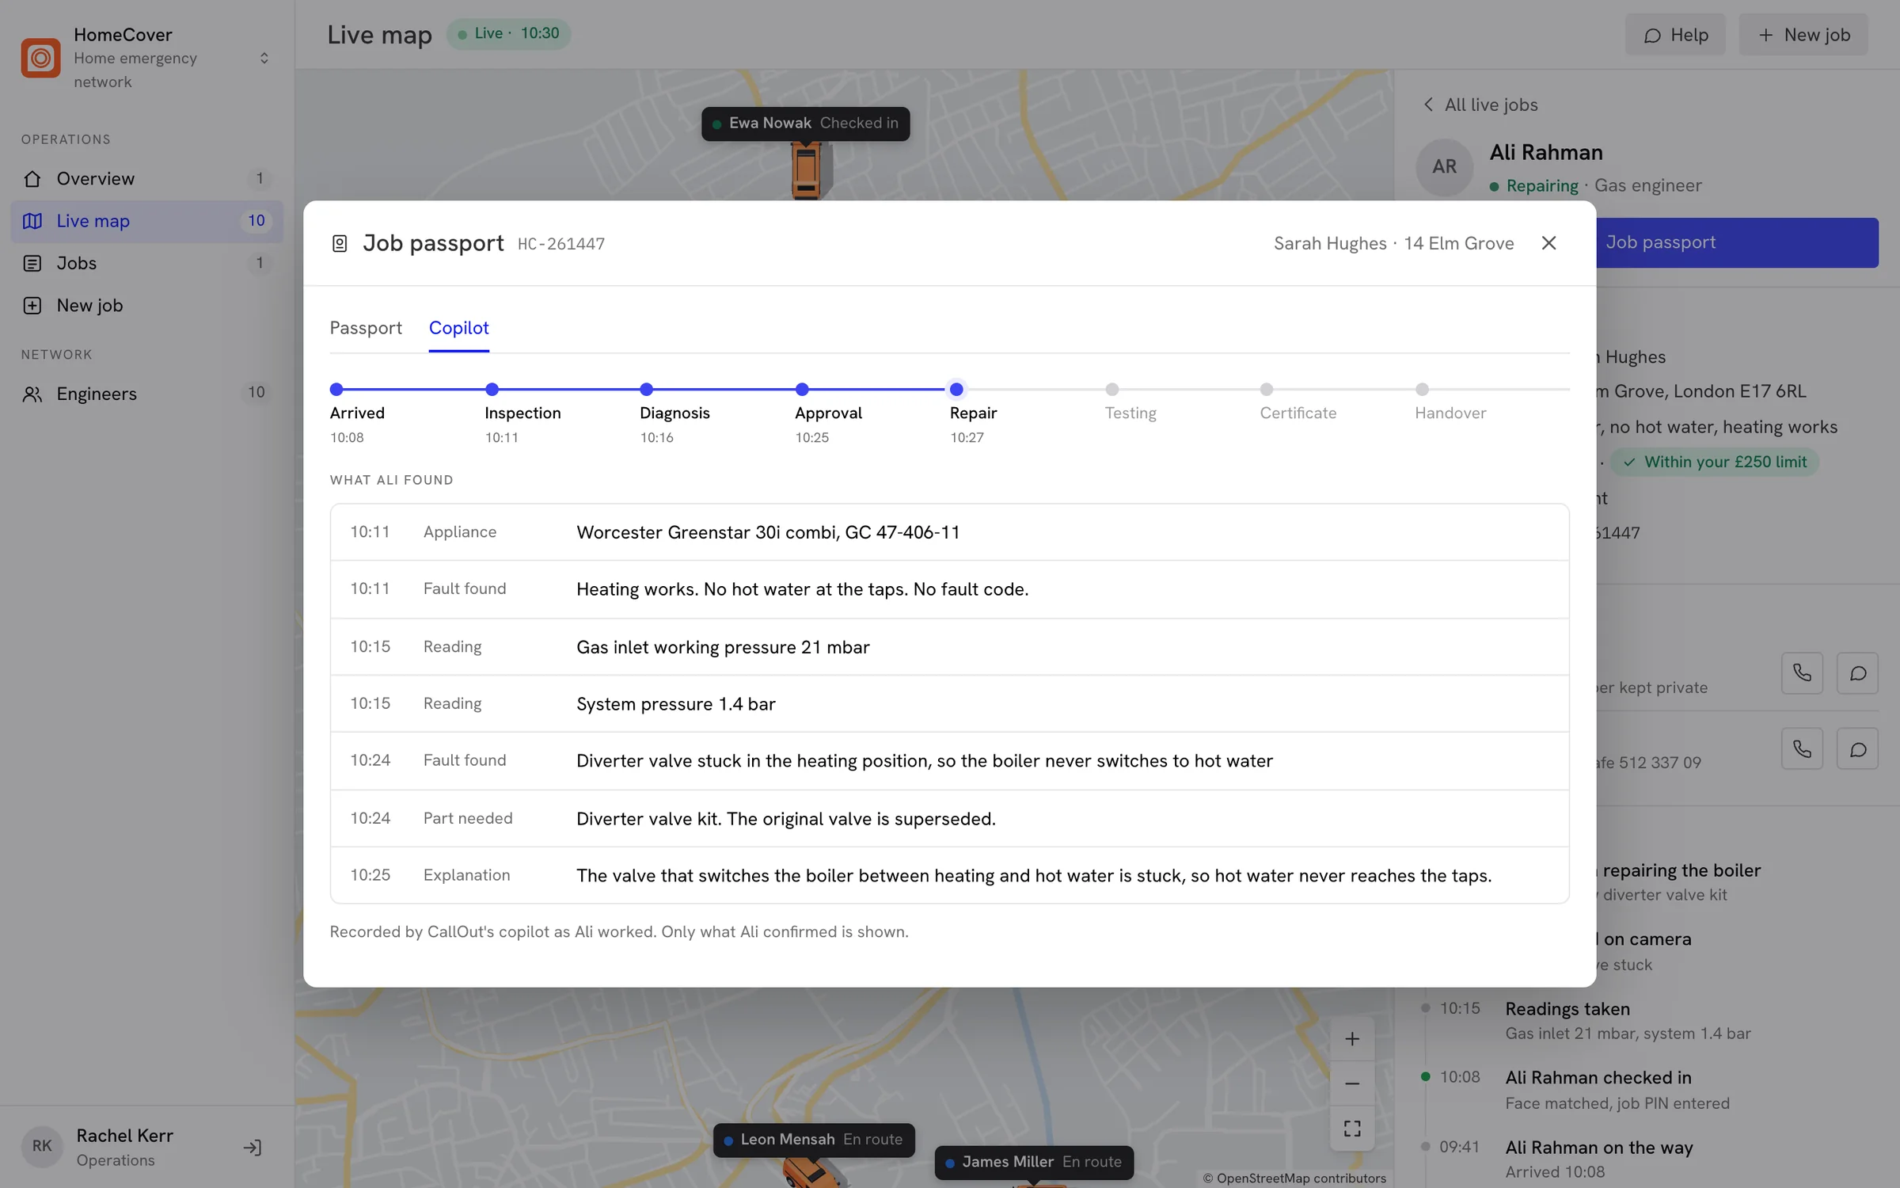Viewport: 1900px width, 1188px height.
Task: Zoom out on the map
Action: click(x=1352, y=1083)
